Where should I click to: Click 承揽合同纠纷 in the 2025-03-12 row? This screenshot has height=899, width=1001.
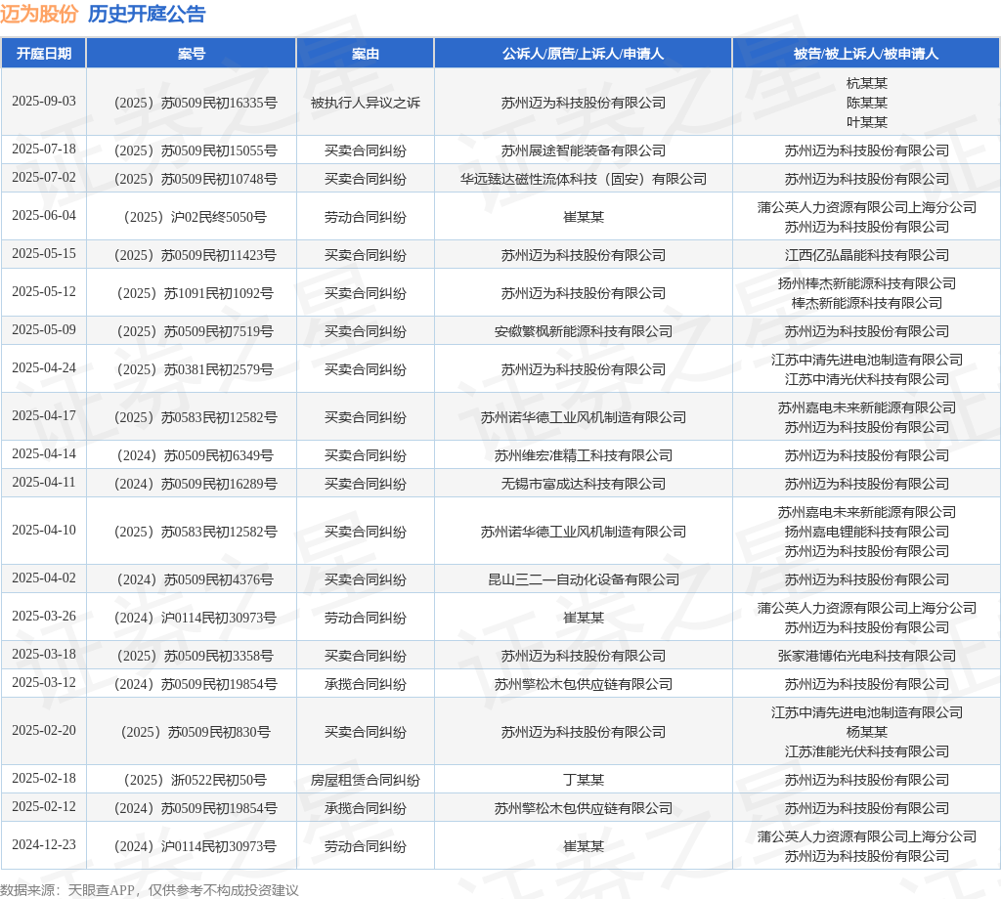366,684
